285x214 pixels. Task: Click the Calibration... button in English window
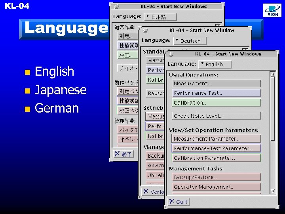tap(216, 103)
